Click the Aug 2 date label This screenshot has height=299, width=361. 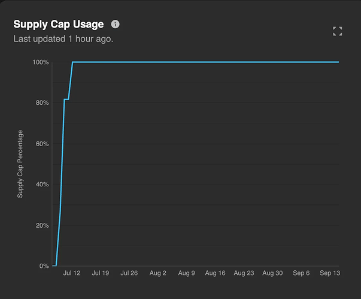(158, 273)
